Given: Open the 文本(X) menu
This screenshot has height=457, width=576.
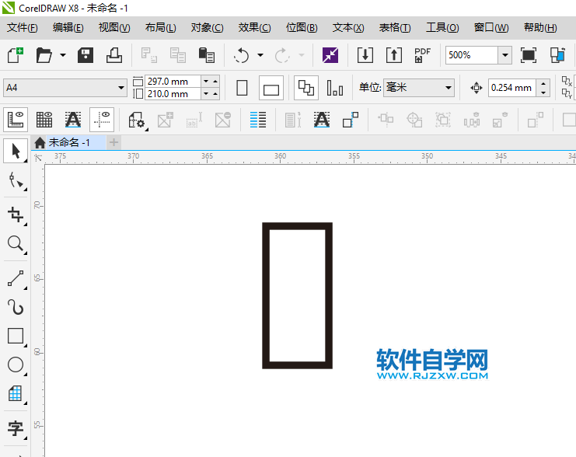Looking at the screenshot, I should [x=348, y=27].
